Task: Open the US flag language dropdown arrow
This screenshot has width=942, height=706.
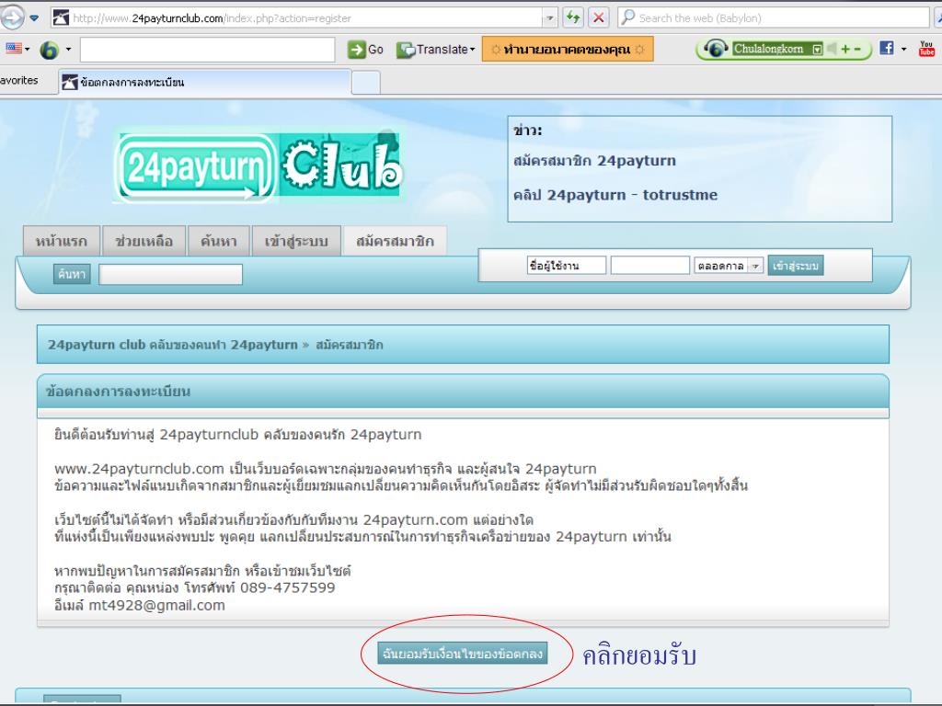Action: pos(27,49)
